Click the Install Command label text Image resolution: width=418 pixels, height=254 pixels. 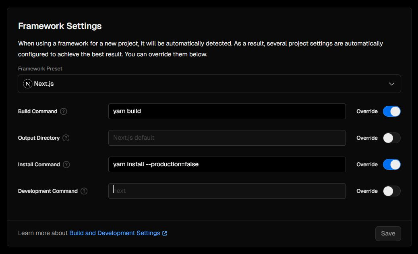(x=39, y=165)
